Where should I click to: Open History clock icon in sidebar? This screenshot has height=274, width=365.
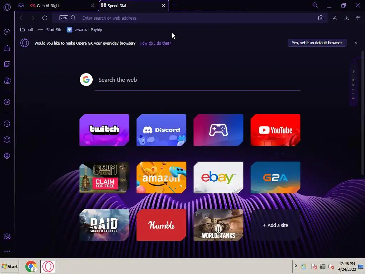pos(7,123)
